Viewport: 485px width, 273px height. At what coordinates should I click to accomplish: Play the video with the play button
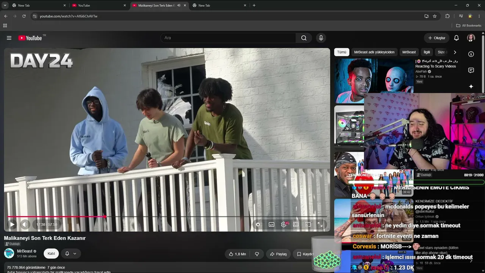click(x=12, y=224)
